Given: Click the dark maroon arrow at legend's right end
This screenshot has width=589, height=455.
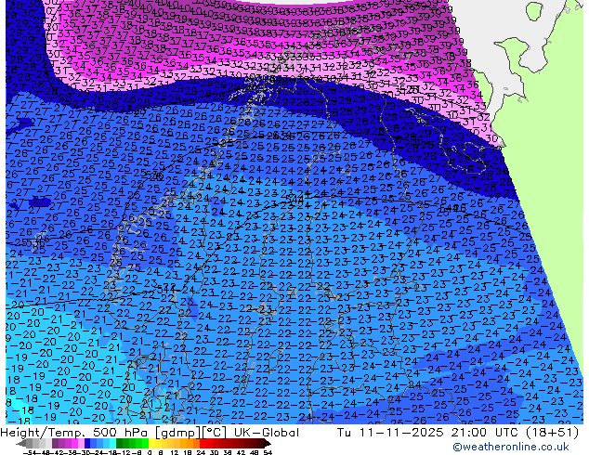Looking at the screenshot, I should point(268,443).
